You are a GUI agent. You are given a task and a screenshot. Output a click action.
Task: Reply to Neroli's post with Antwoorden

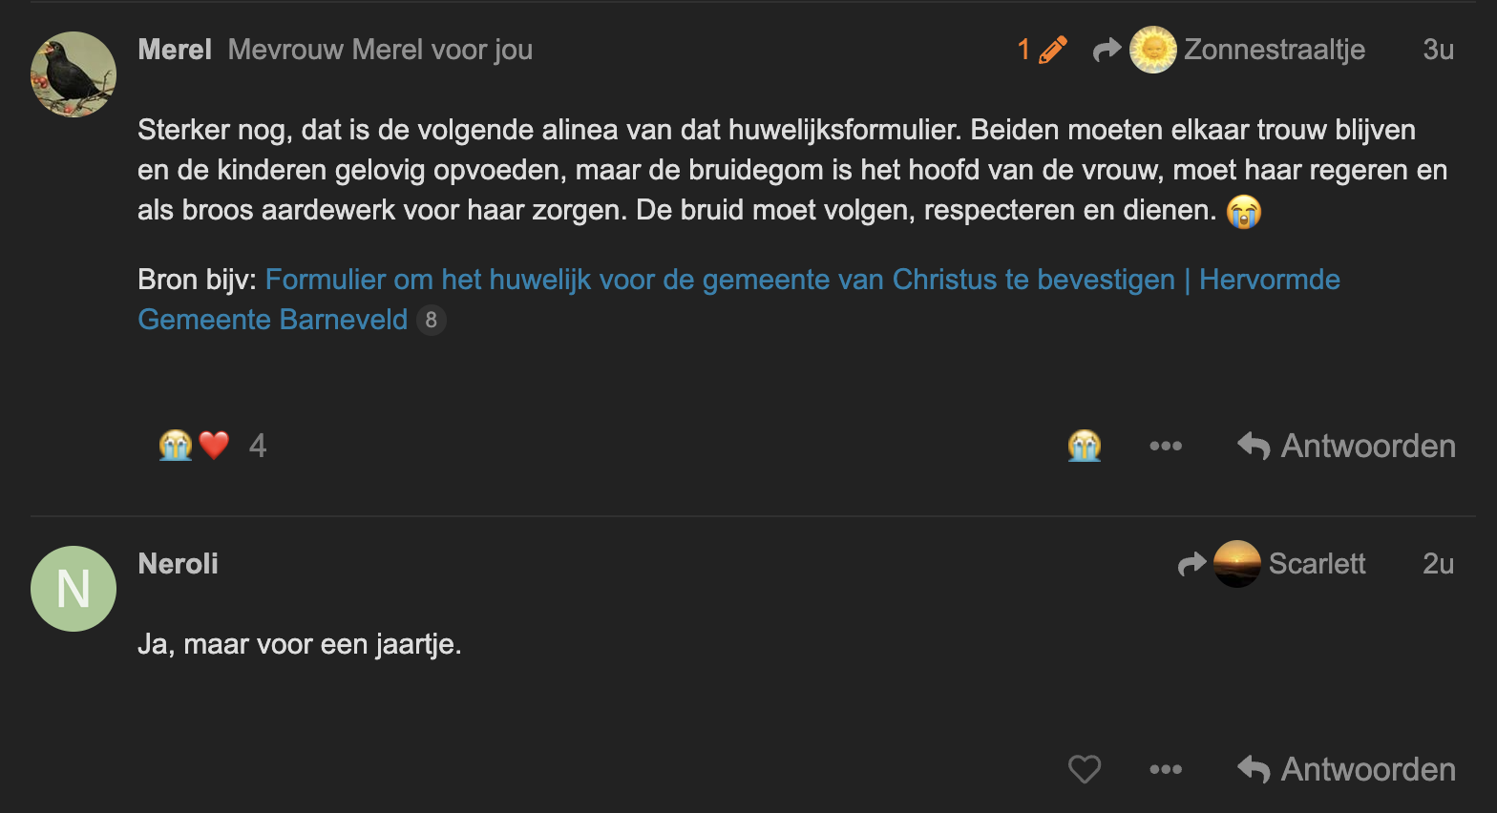1346,769
